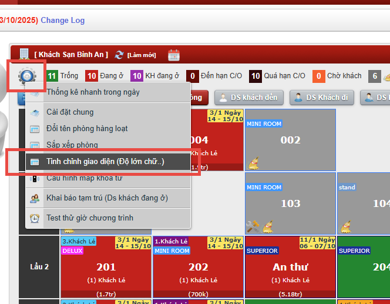Click the refresh icon beside Làm mới

click(x=120, y=55)
